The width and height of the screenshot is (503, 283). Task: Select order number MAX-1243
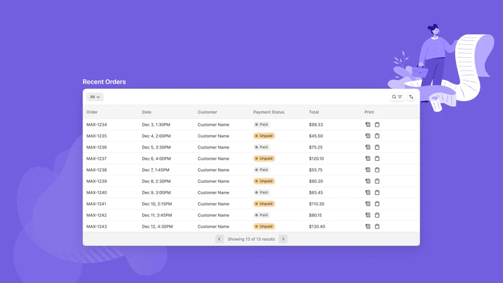pyautogui.click(x=97, y=226)
